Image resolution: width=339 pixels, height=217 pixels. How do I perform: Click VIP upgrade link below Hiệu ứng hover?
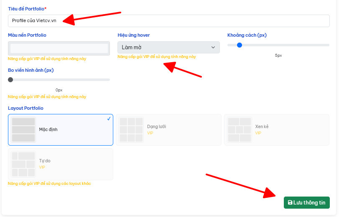click(x=157, y=57)
